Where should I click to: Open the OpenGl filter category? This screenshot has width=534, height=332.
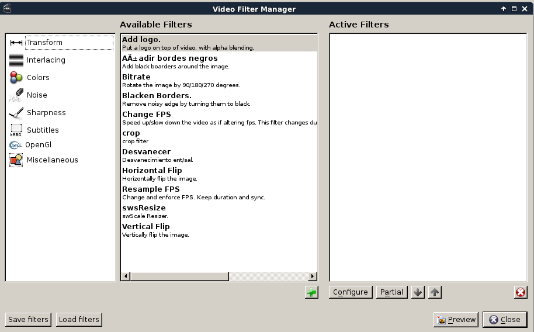click(x=61, y=145)
